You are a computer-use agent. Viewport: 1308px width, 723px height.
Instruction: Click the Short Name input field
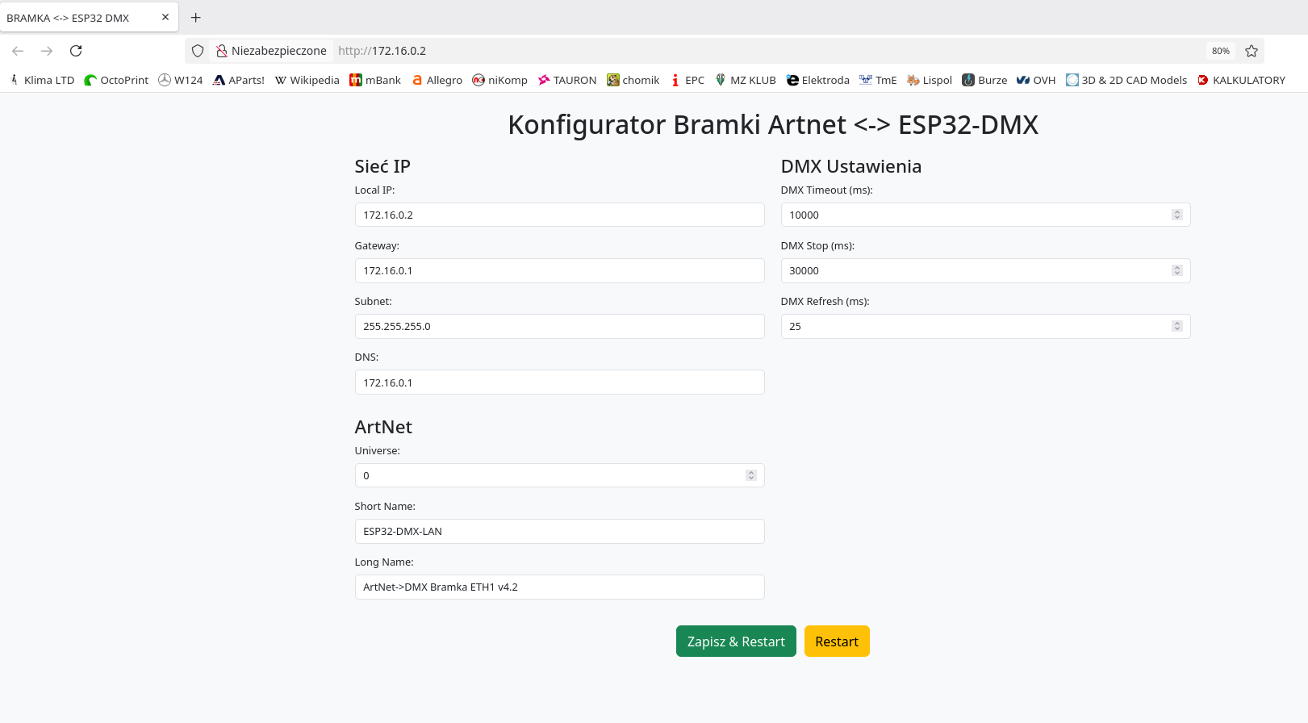click(x=559, y=532)
